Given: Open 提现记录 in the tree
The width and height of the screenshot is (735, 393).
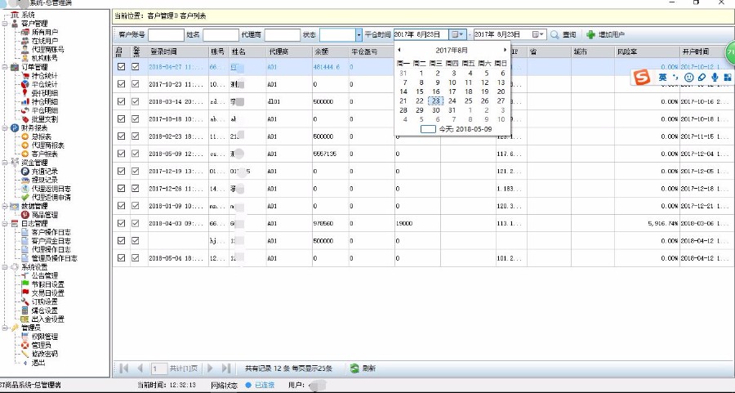Looking at the screenshot, I should (x=45, y=180).
